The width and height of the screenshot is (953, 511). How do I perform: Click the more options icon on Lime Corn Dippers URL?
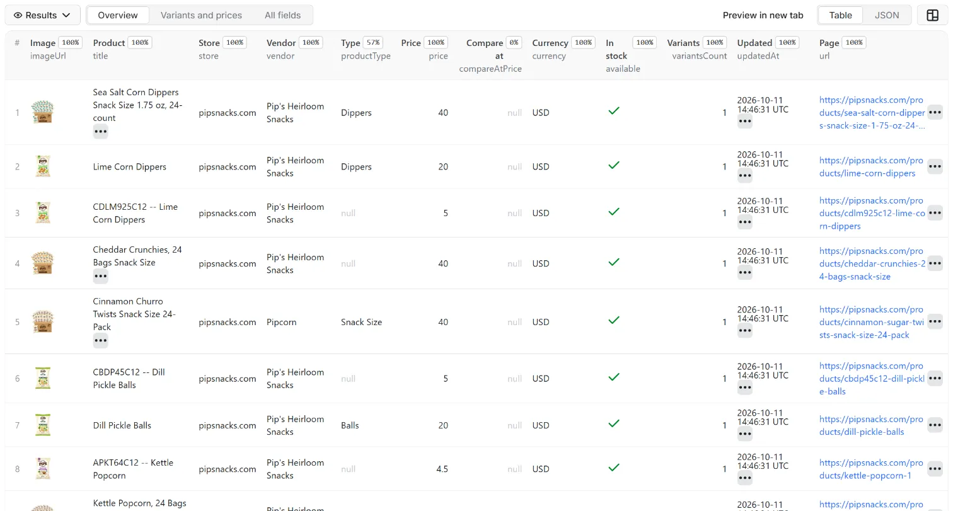tap(935, 166)
